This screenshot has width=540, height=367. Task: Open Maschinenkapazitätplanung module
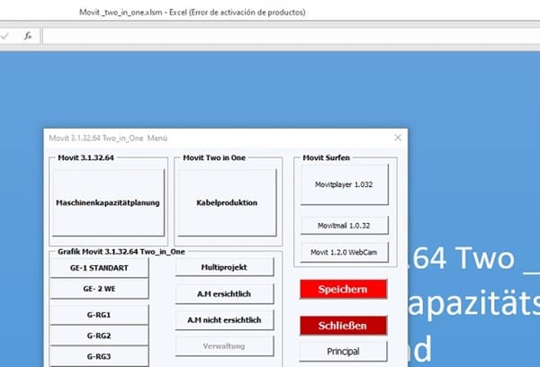coord(108,202)
